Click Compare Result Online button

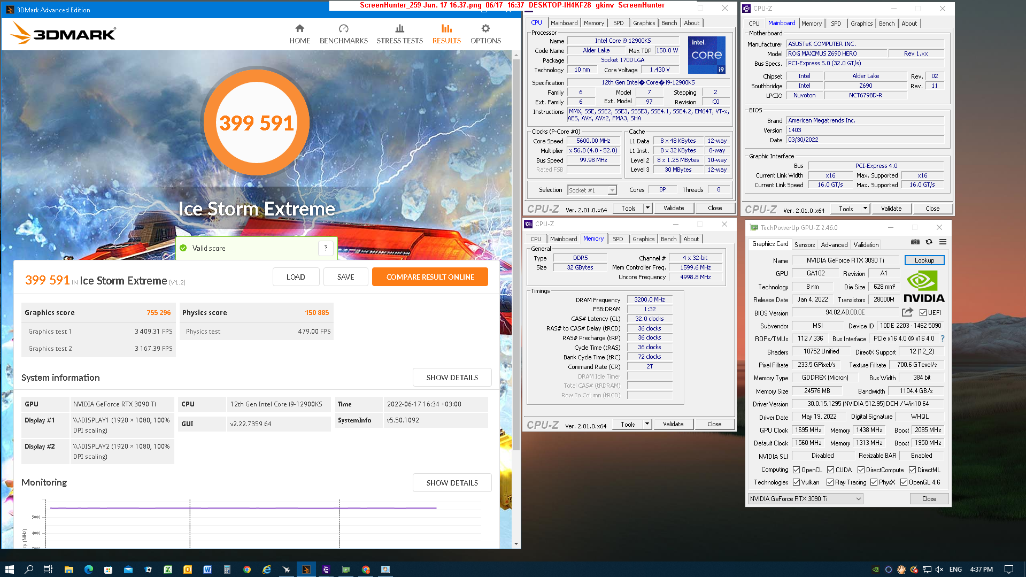(430, 277)
